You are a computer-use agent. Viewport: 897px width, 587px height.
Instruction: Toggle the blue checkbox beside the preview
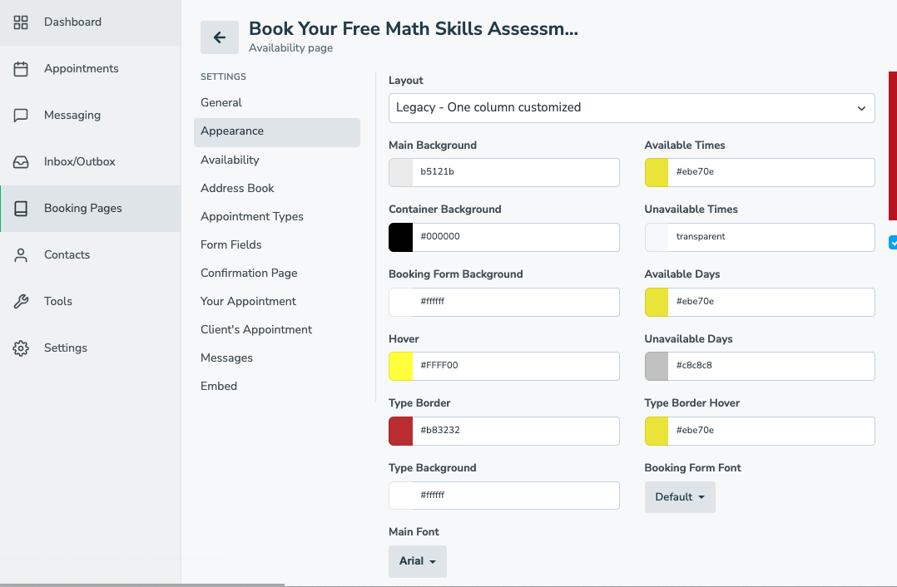coord(893,242)
